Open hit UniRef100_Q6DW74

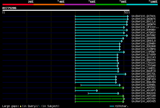(143, 24)
